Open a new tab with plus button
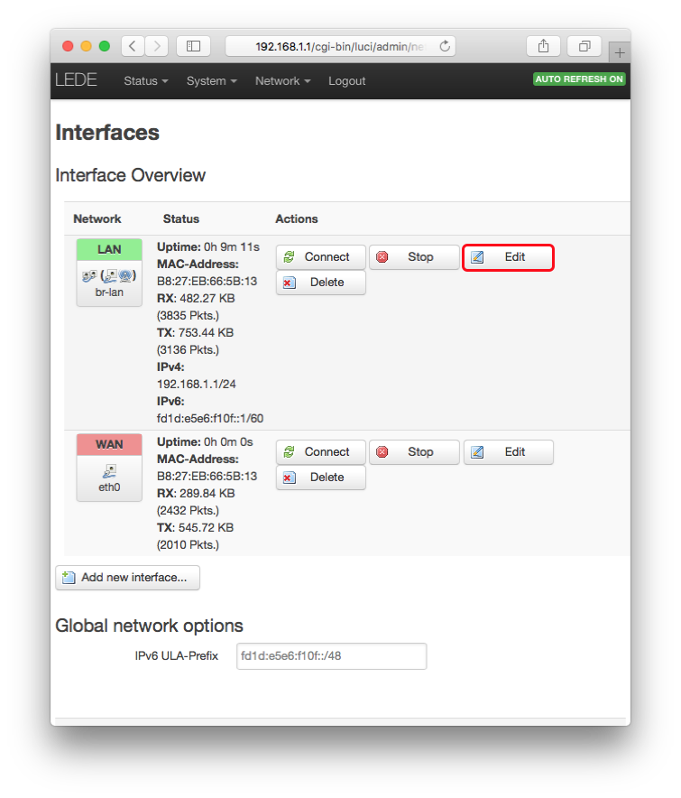 click(620, 52)
